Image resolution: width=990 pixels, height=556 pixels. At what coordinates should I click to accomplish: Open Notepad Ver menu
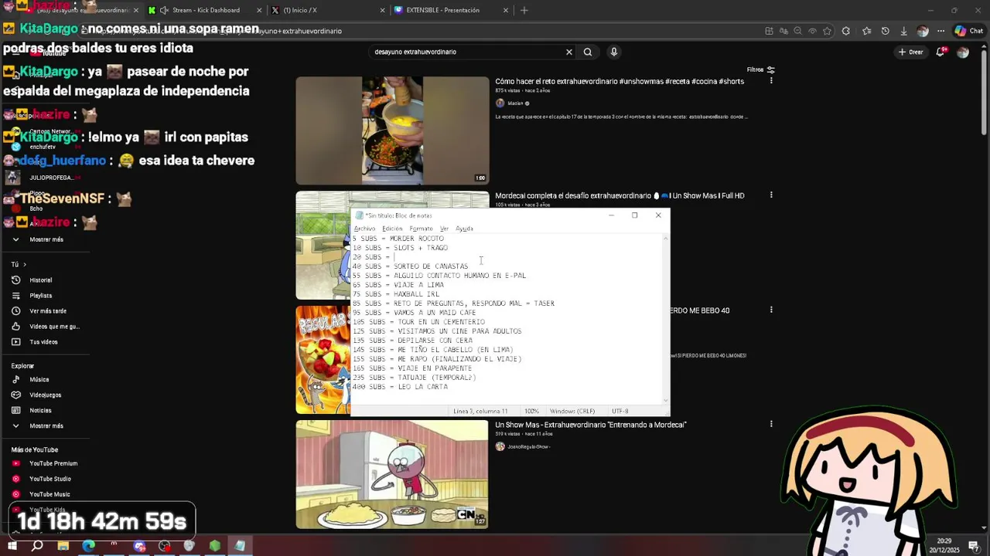coord(444,229)
